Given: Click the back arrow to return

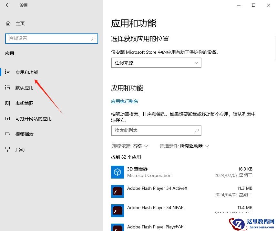Looking at the screenshot, I should 8,5.
